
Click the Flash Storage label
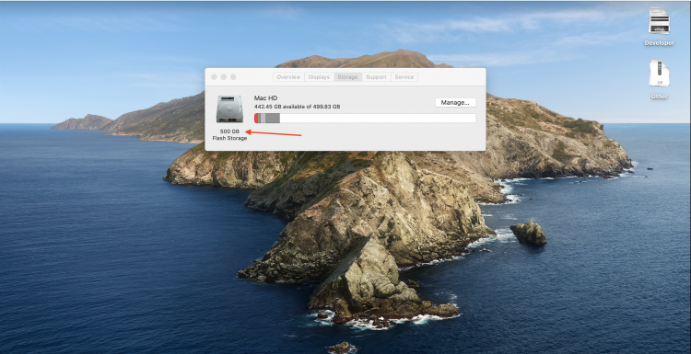coord(229,138)
